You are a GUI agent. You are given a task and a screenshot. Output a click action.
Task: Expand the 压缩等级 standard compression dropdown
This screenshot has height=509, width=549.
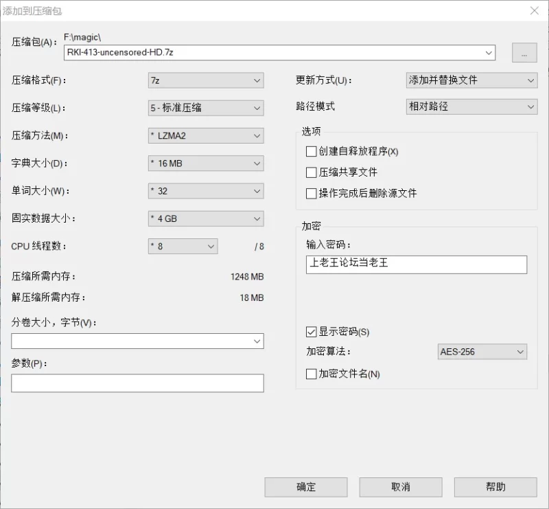point(206,108)
